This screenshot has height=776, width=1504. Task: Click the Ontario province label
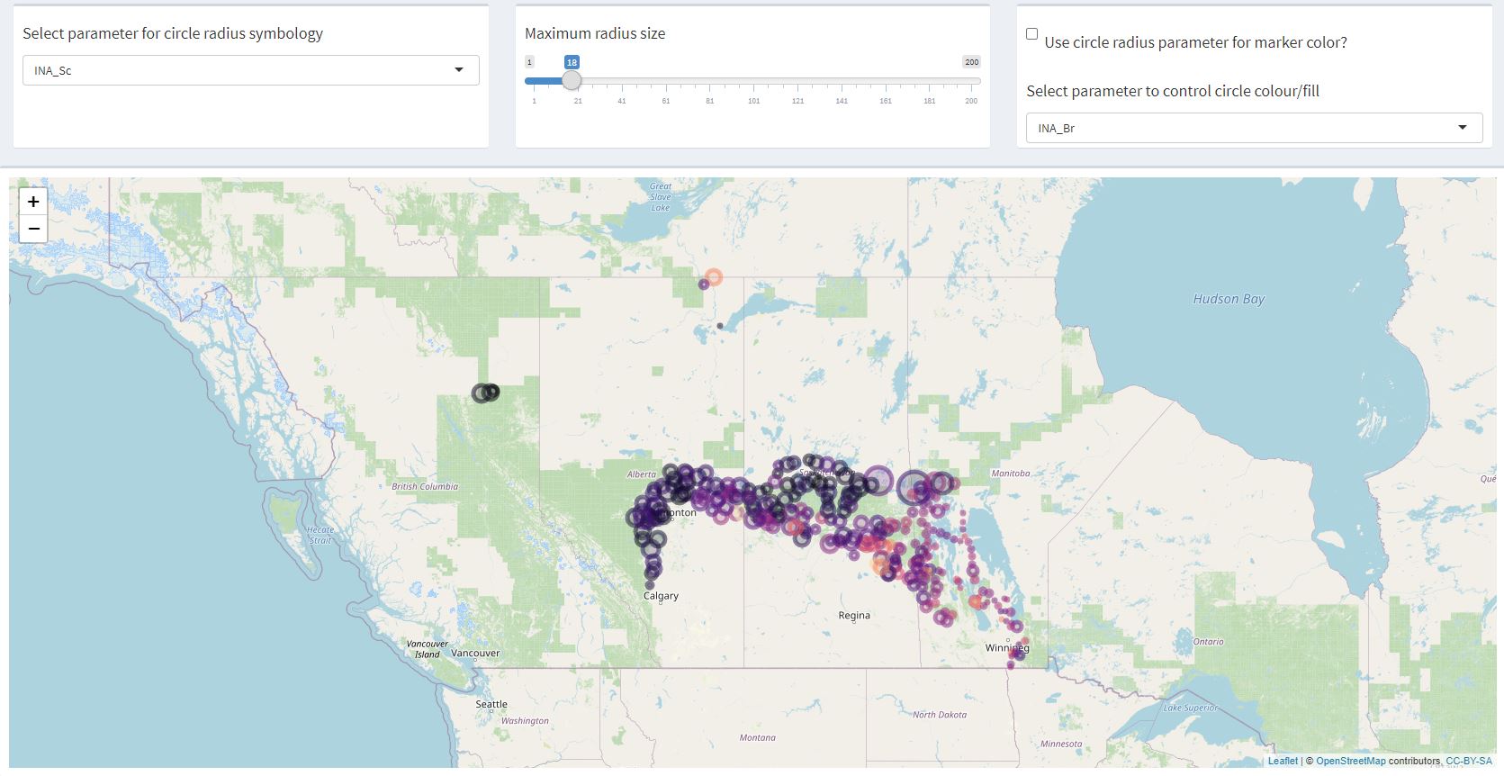click(x=1209, y=642)
